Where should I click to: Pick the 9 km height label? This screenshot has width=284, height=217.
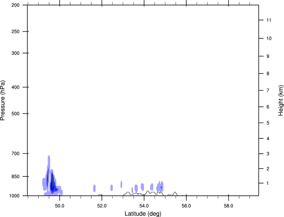tap(268, 56)
